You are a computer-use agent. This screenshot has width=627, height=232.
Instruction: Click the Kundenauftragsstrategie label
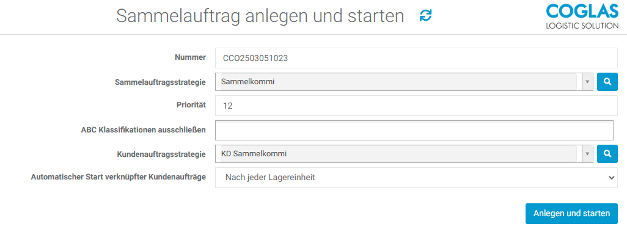[161, 154]
